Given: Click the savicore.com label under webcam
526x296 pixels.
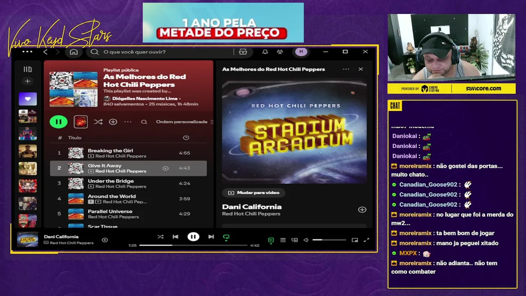Looking at the screenshot, I should [x=484, y=88].
